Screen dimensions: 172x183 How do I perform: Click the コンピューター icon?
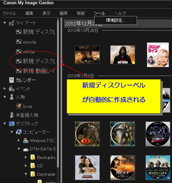[x=19, y=132]
